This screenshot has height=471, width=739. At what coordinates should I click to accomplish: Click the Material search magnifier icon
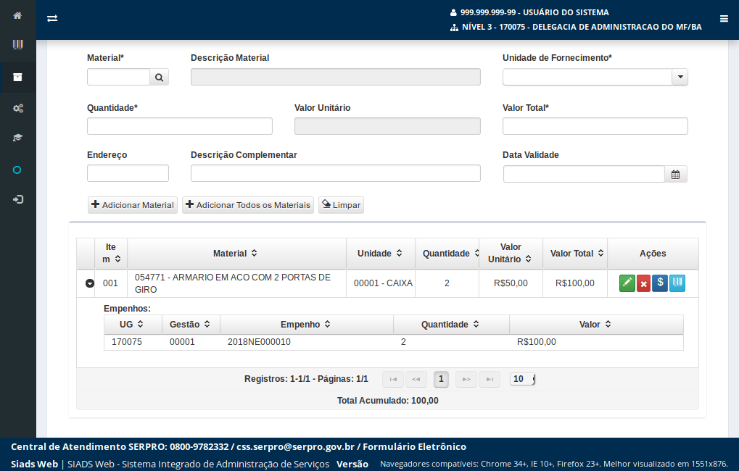click(x=159, y=77)
